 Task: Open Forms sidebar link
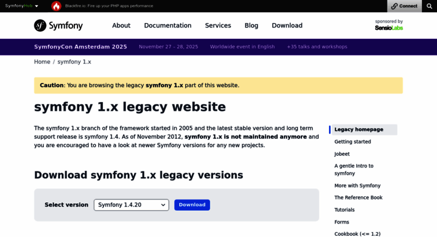pos(341,222)
